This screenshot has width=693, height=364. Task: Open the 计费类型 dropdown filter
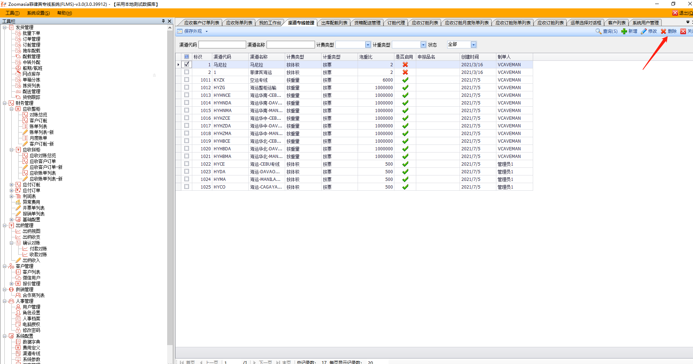[368, 45]
